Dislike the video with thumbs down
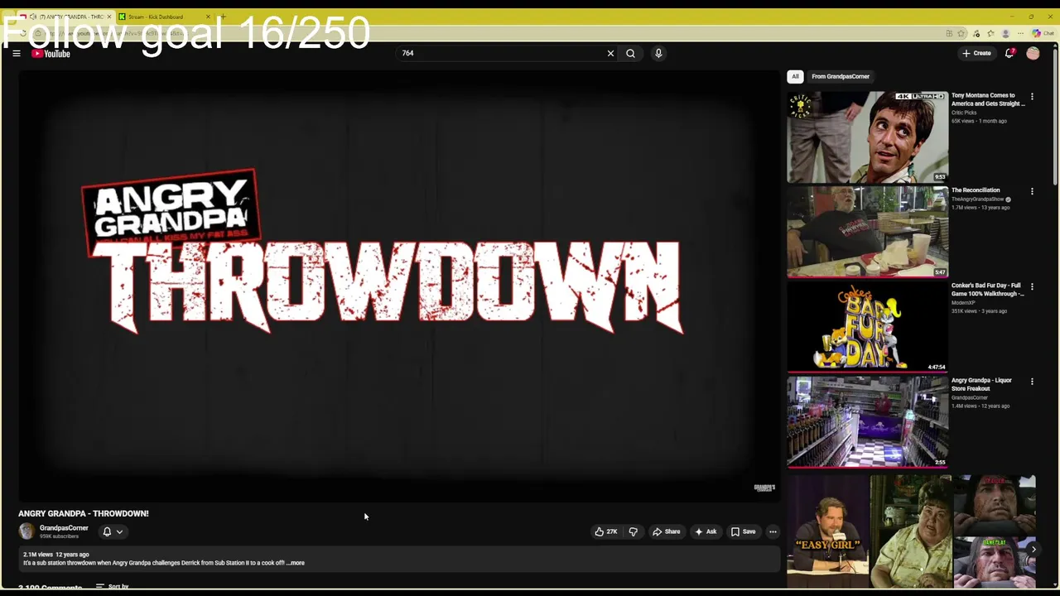Viewport: 1060px width, 596px height. pos(633,531)
